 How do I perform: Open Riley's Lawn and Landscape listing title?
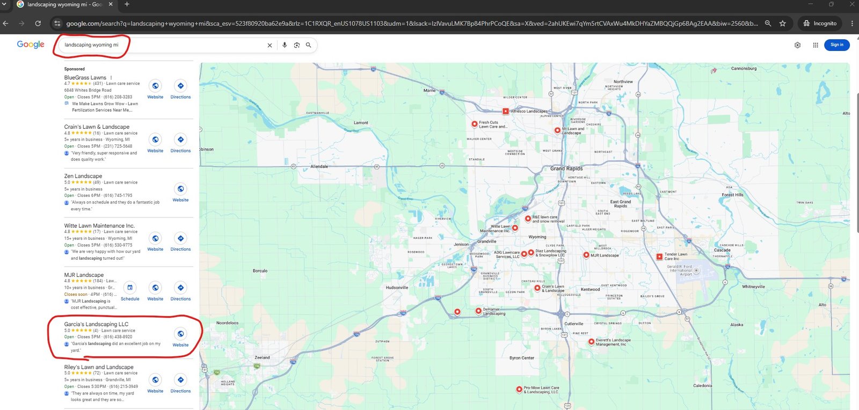(x=99, y=367)
